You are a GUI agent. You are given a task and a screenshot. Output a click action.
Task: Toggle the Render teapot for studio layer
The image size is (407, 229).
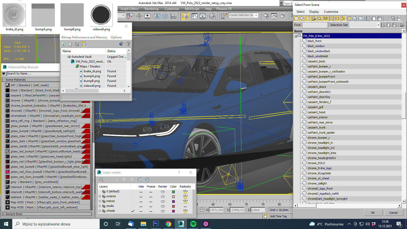[x=163, y=206]
